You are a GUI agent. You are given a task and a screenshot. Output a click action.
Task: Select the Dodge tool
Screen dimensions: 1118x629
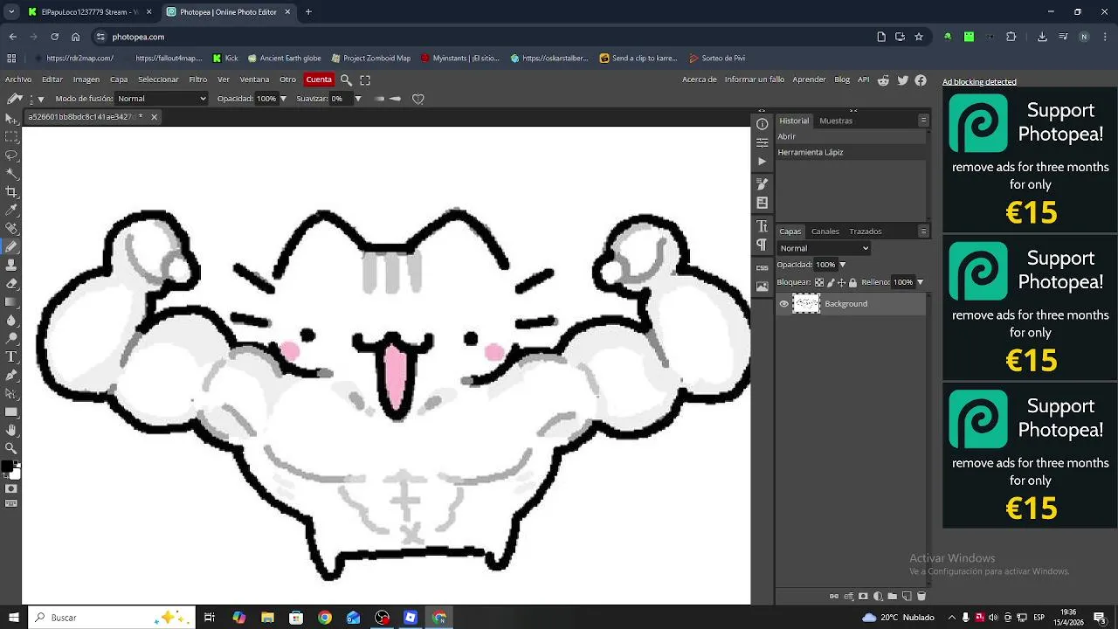(11, 338)
